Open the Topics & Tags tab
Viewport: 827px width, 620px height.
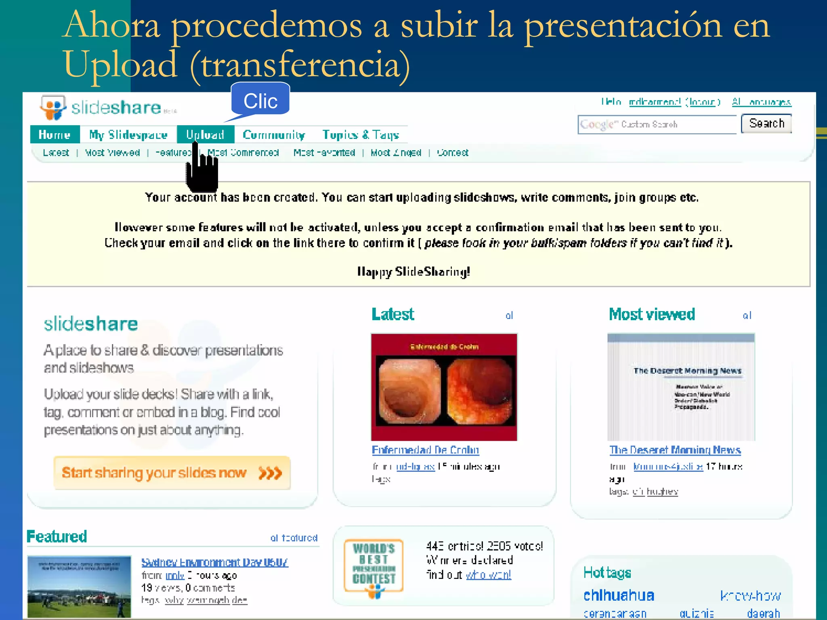[x=361, y=134]
